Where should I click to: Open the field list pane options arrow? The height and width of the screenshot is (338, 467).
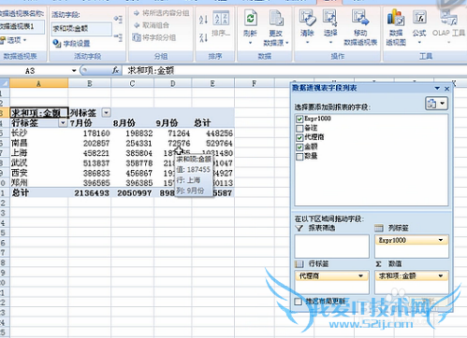tap(437, 89)
